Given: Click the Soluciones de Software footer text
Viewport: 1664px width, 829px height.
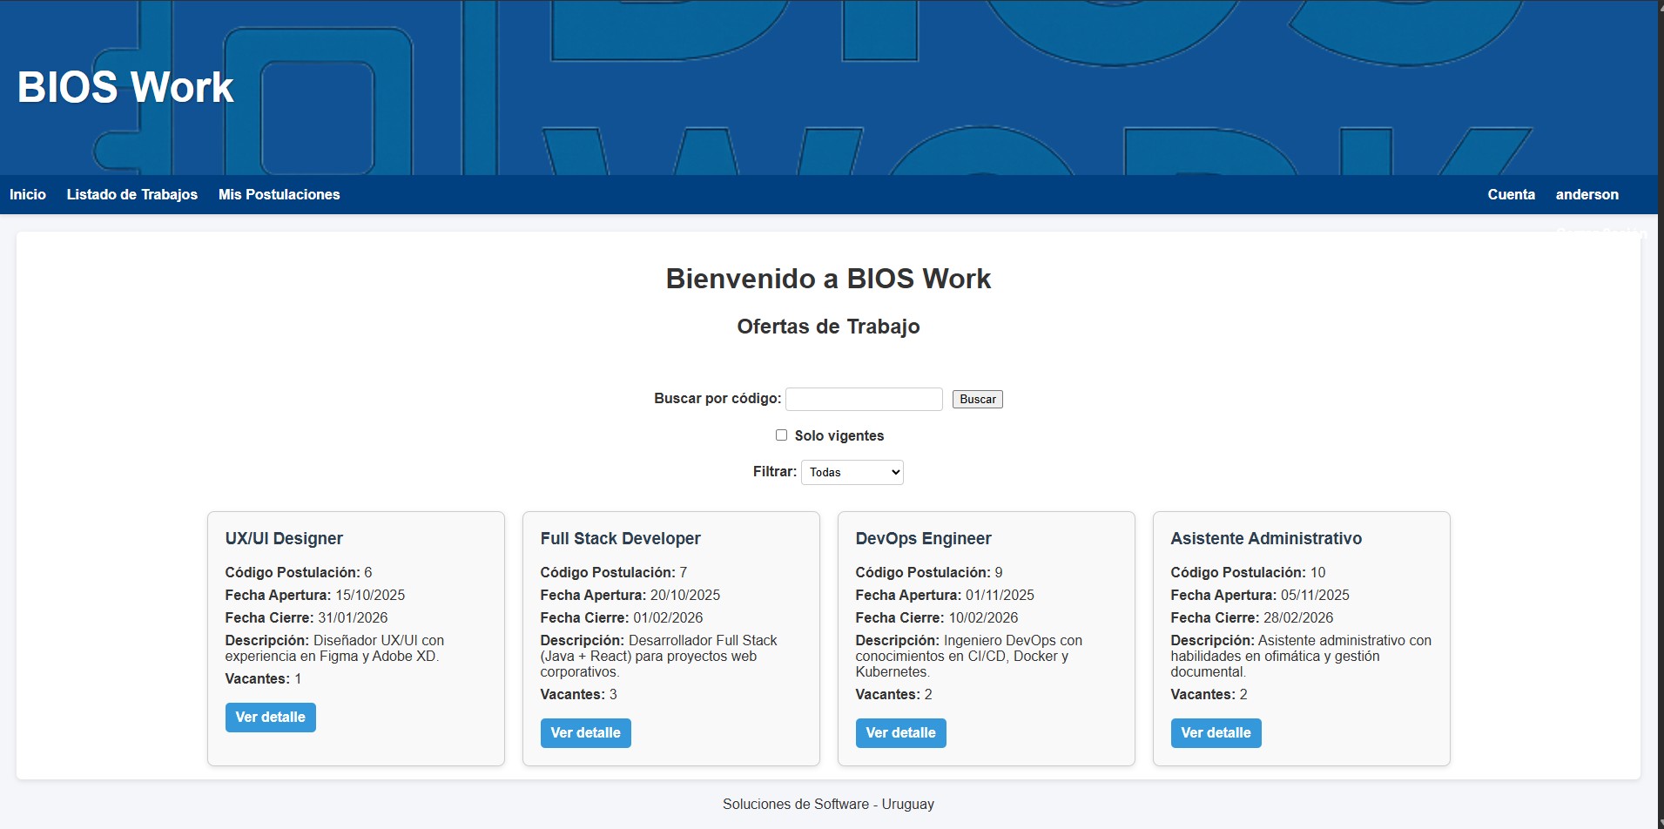Looking at the screenshot, I should coord(828,804).
